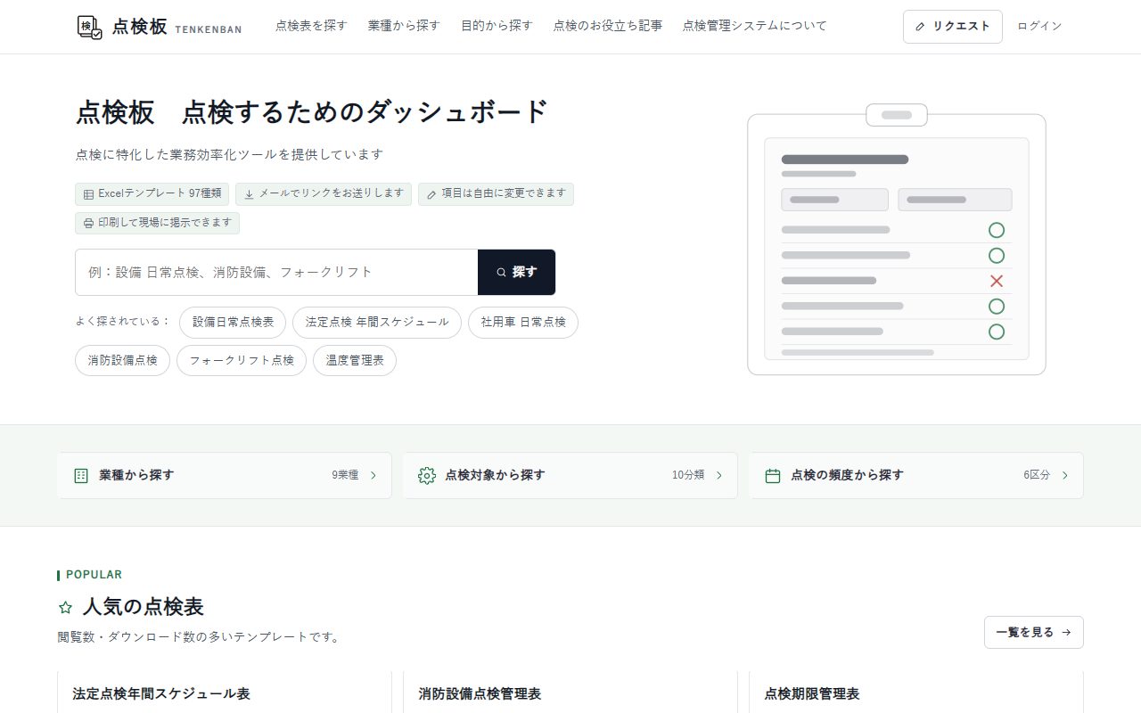Click the arrow icon in 一覧を見る button

click(1066, 633)
